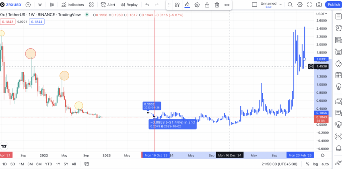Open the USDT currency dropdown

click(322, 14)
